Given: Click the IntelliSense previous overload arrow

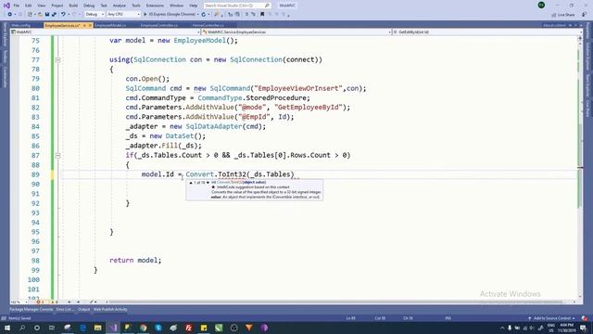Looking at the screenshot, I should [x=191, y=183].
